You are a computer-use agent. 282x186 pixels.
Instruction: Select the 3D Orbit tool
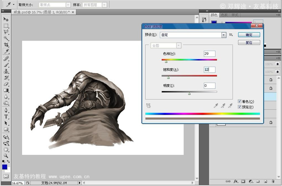coord(6,143)
